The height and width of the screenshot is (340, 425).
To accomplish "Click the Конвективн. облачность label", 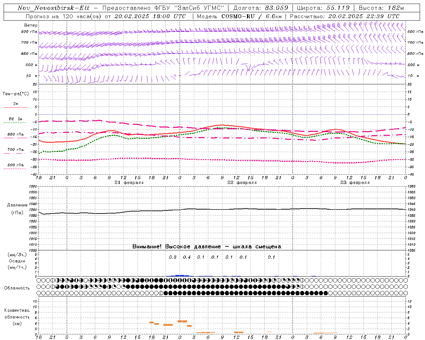I will click(x=17, y=314).
